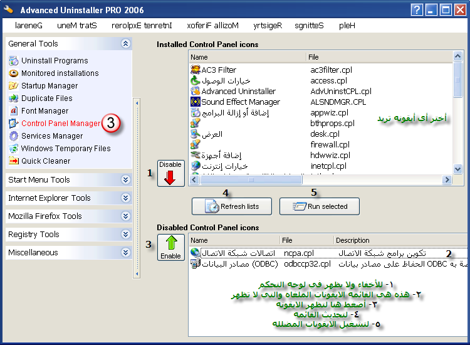Image resolution: width=470 pixels, height=345 pixels.
Task: Click the bottom sidebar collapse arrow
Action: click(x=137, y=273)
